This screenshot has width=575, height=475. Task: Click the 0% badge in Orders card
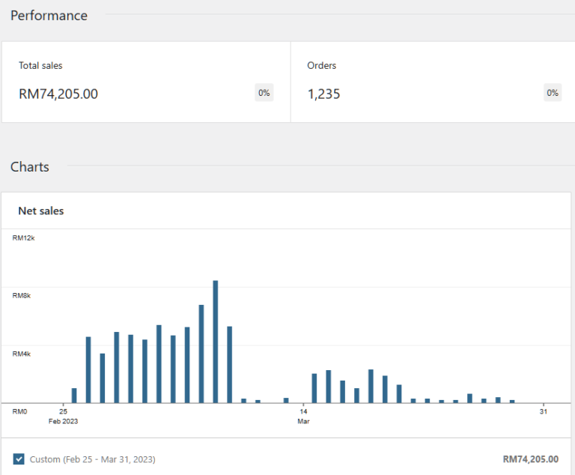coord(553,93)
